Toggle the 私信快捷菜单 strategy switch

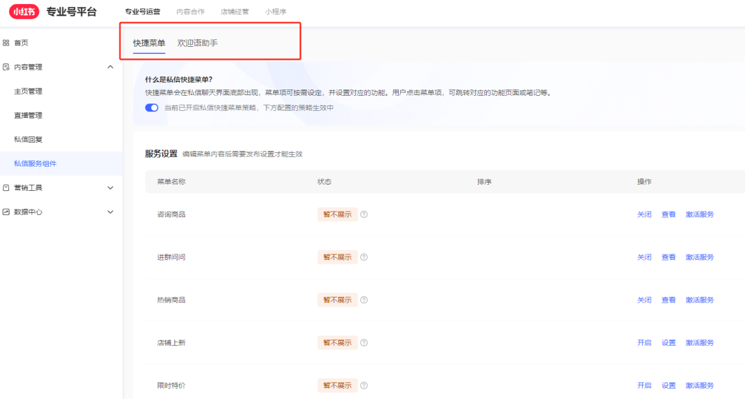pos(152,108)
